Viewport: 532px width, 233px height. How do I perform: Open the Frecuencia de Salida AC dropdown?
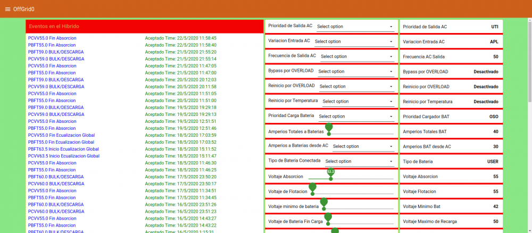358,56
